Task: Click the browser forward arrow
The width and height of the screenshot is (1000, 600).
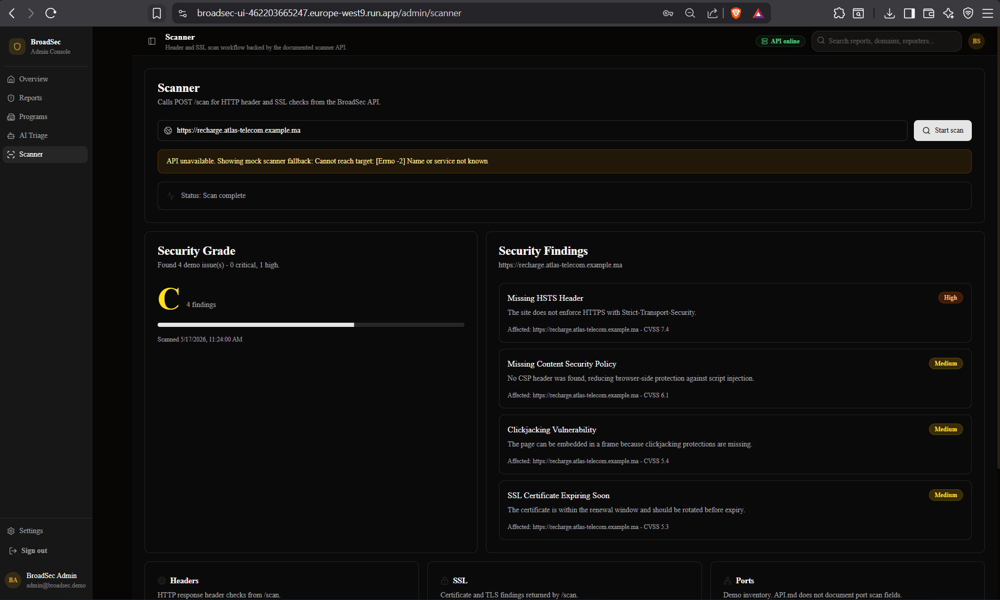Action: click(x=31, y=13)
